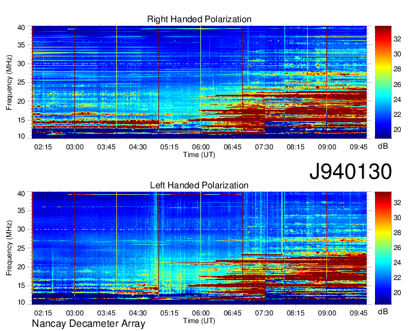Click the 06:00 tick under the top plot
Viewport: 408px width, 331px height.
(201, 147)
